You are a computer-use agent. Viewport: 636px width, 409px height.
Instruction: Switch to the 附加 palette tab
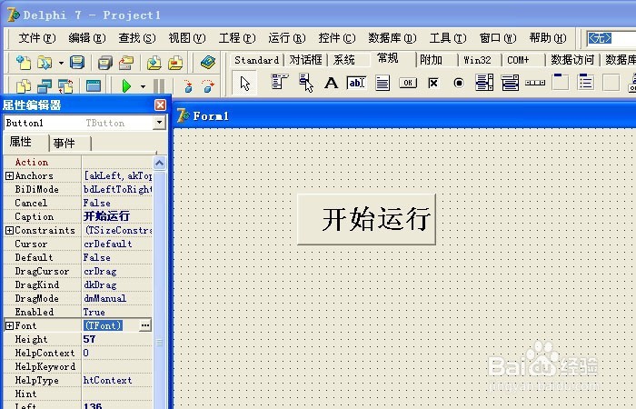tap(432, 60)
